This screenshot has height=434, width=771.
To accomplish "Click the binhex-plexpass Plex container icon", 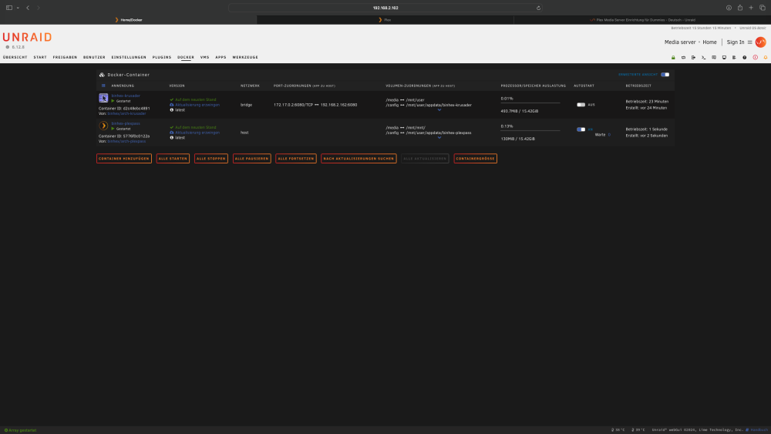I will coord(103,126).
